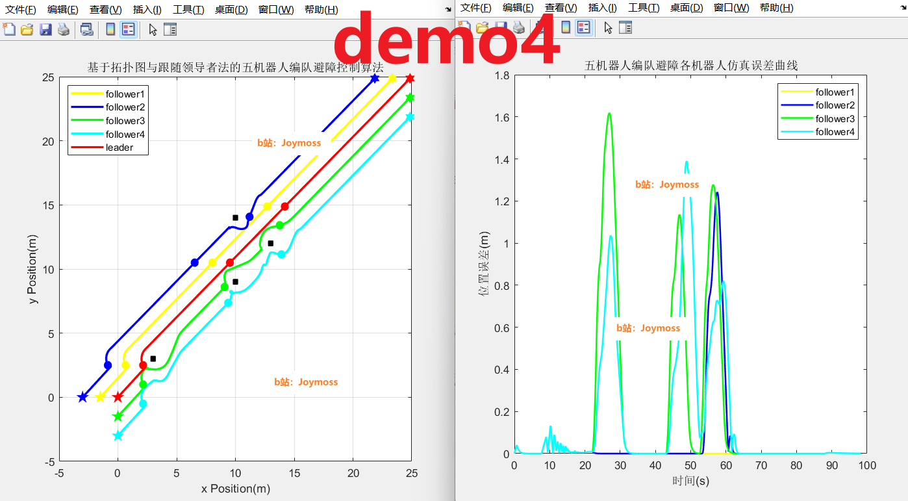The width and height of the screenshot is (908, 501).
Task: Open the 帮助(H) menu in the right window
Action: (776, 8)
